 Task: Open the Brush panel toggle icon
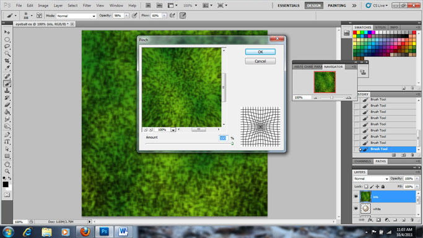39,15
